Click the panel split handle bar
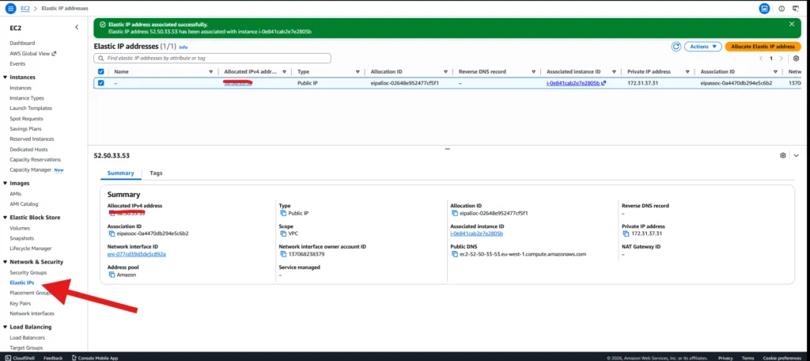The width and height of the screenshot is (810, 361). 448,149
